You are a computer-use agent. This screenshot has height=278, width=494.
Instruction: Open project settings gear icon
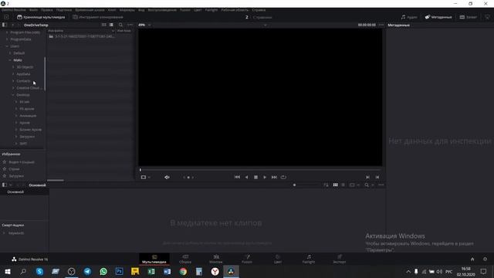[x=486, y=259]
